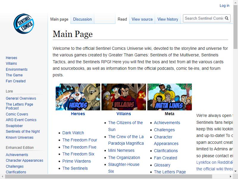Open Heroes in the sidebar

coord(11,58)
